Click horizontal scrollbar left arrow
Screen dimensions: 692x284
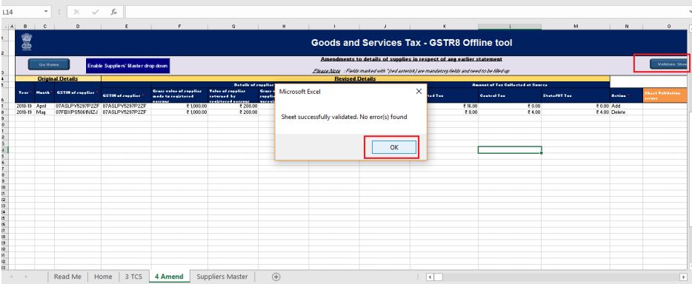[x=430, y=277]
